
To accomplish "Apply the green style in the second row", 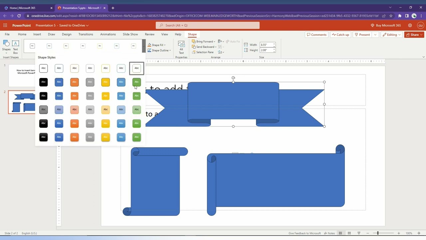I will [x=136, y=82].
